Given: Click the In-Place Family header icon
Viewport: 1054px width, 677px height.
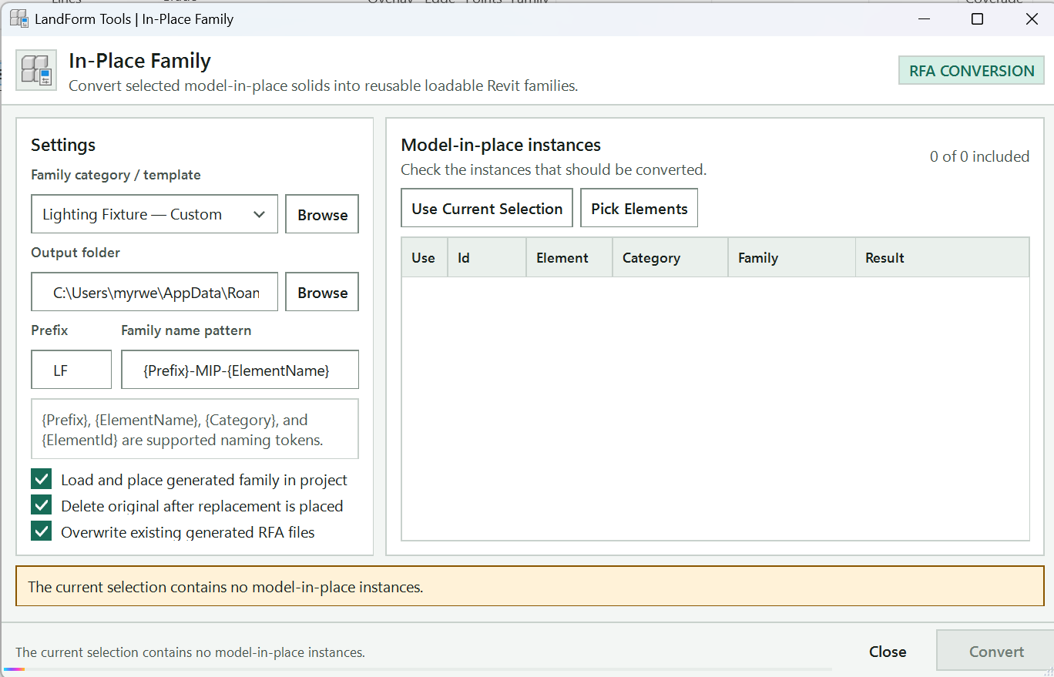Looking at the screenshot, I should point(36,70).
